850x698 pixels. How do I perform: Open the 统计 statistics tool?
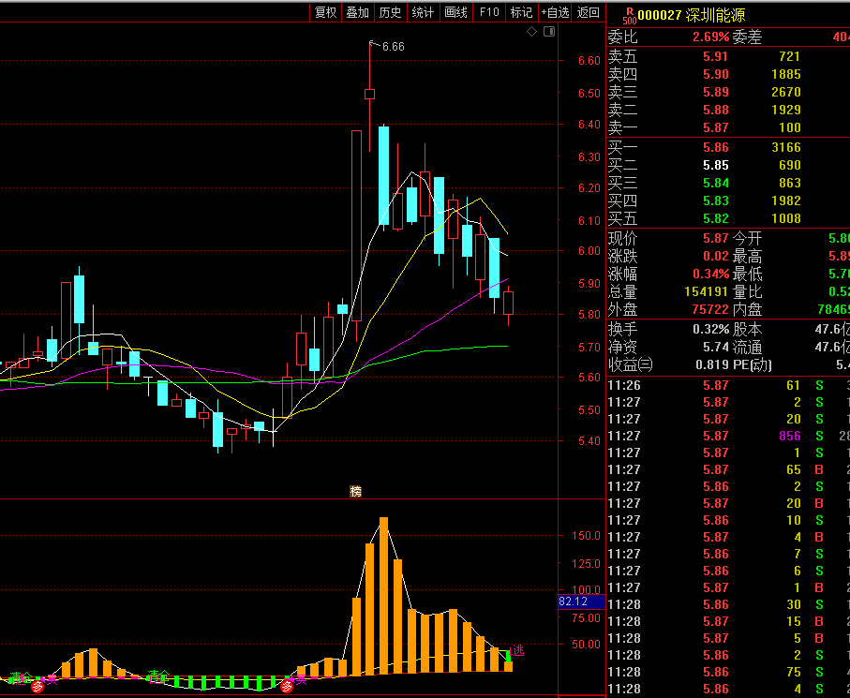click(423, 12)
